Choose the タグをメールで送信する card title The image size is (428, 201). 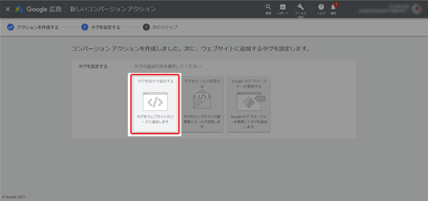[x=202, y=84]
